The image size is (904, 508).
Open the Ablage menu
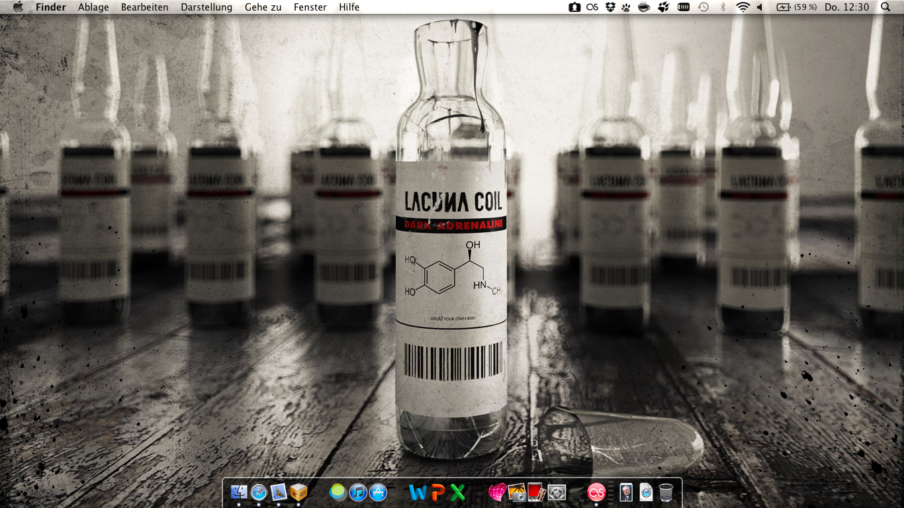pyautogui.click(x=93, y=7)
